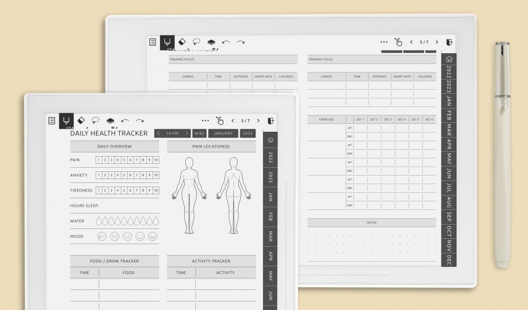This screenshot has width=528, height=310.
Task: Open MAR tab in front tablet sidebar
Action: click(270, 236)
